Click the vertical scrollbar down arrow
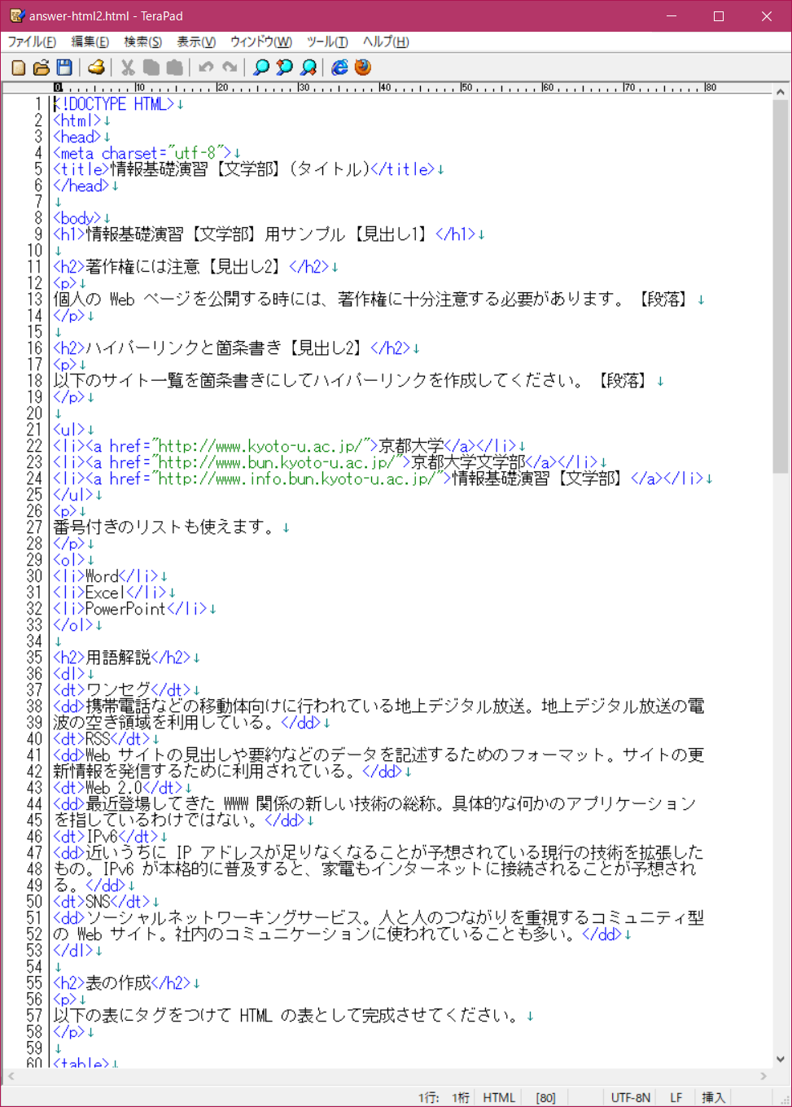The image size is (792, 1107). pyautogui.click(x=781, y=1059)
